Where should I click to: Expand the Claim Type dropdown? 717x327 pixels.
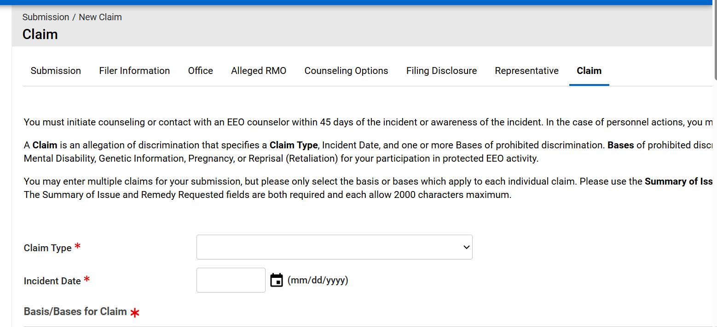tap(334, 247)
